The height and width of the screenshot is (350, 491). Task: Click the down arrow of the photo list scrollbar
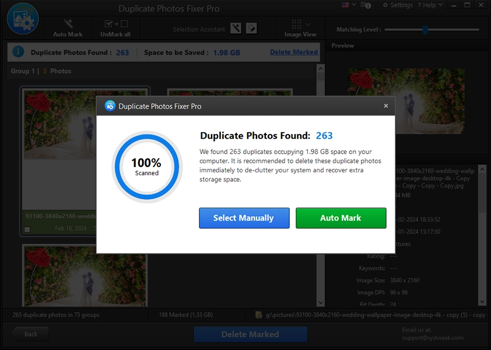[320, 302]
